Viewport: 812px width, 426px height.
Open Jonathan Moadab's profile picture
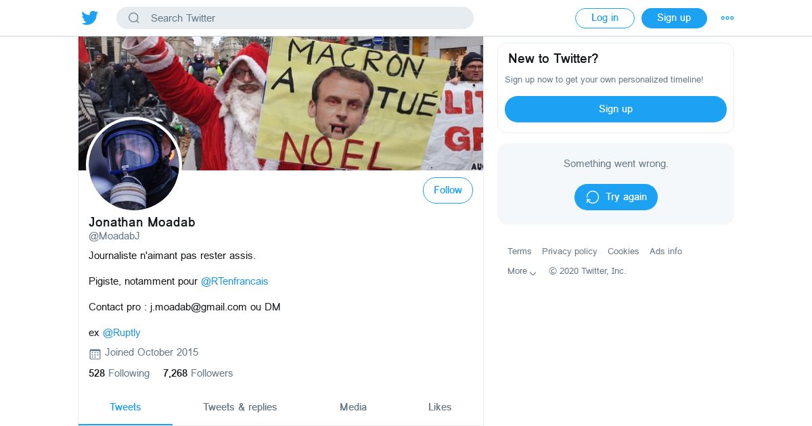(x=134, y=164)
